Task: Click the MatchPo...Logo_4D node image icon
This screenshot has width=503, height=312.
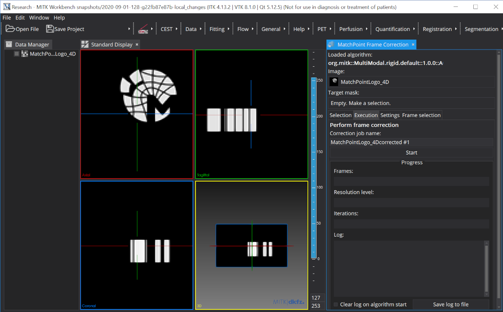Action: click(25, 54)
